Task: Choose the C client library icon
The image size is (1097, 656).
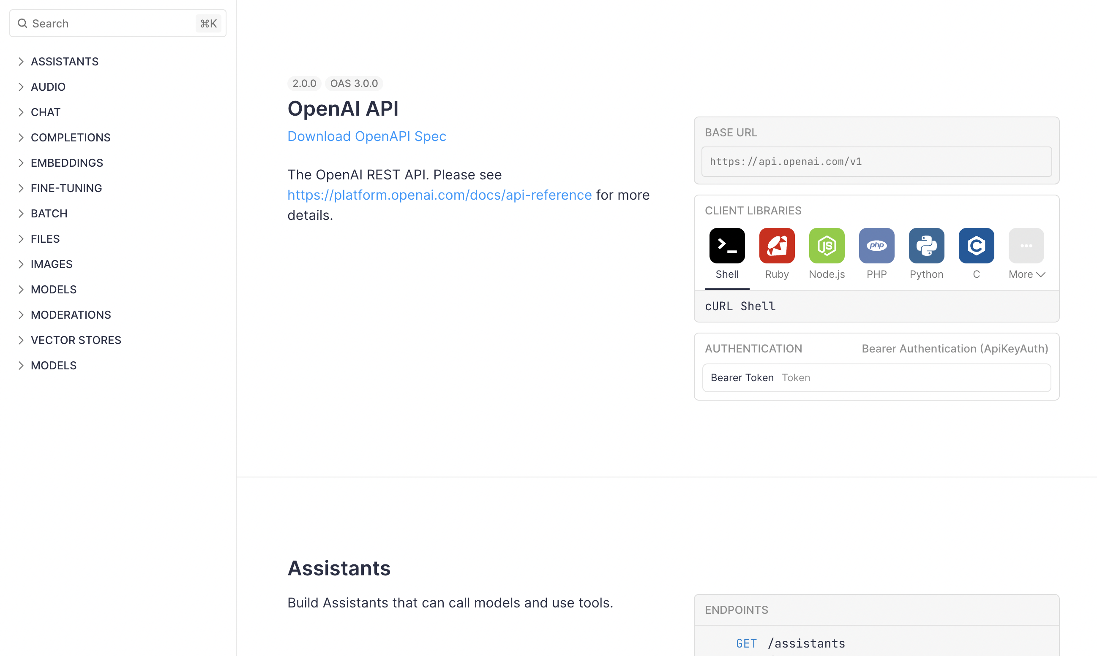Action: [976, 246]
